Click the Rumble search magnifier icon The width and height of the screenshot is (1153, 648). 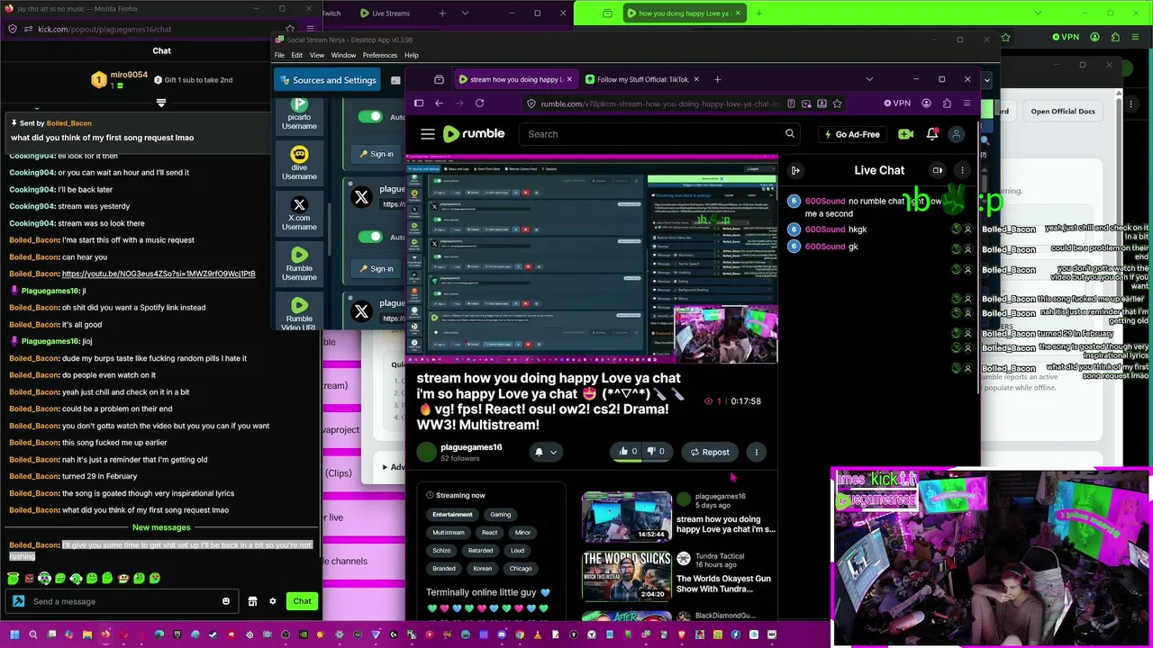click(x=790, y=134)
